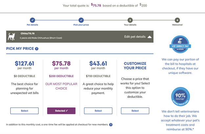The width and height of the screenshot is (205, 134).
Task: Click the one-time fee help icon
Action: (111, 125)
